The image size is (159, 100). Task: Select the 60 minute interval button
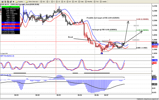[69, 2]
